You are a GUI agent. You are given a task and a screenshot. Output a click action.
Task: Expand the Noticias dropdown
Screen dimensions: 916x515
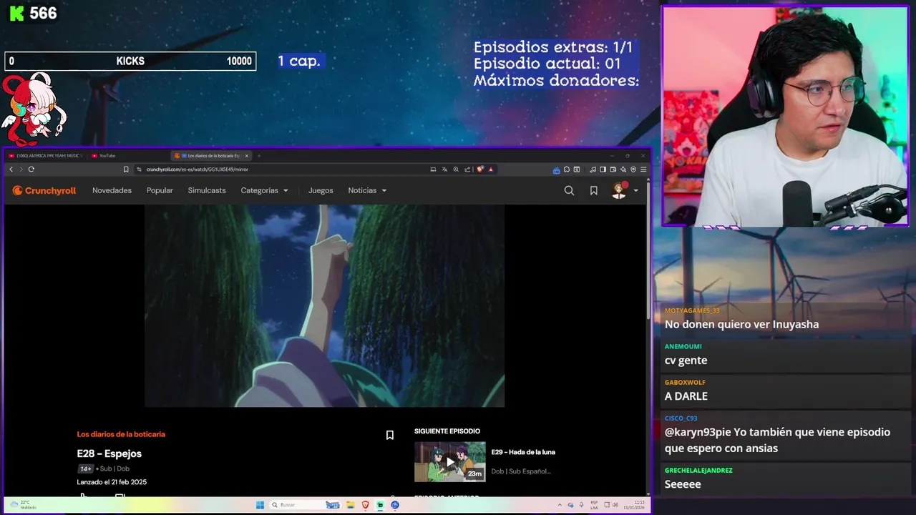(x=367, y=190)
